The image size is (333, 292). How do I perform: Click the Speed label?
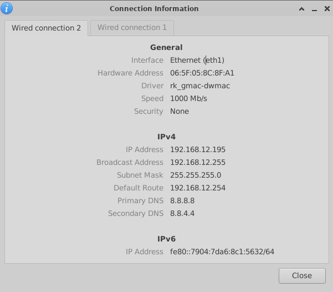(152, 99)
